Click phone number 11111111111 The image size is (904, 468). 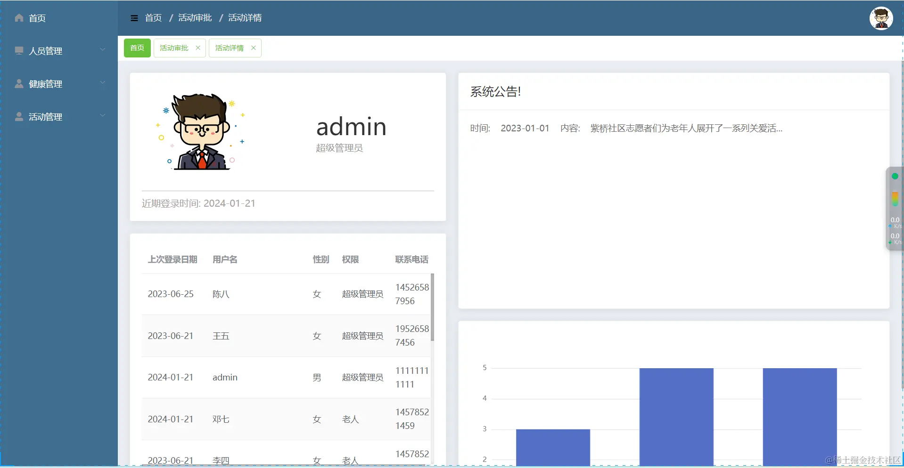(412, 378)
